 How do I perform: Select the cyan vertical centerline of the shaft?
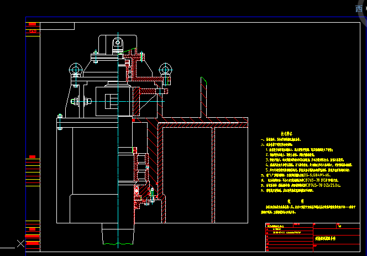click(118, 140)
